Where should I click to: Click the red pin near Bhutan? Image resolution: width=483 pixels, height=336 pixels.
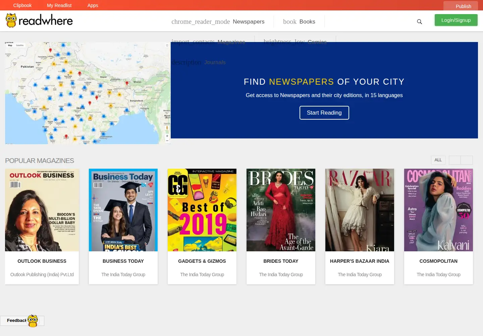click(127, 83)
